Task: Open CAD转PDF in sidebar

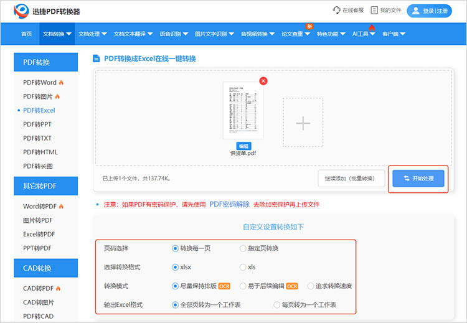Action: (x=38, y=288)
